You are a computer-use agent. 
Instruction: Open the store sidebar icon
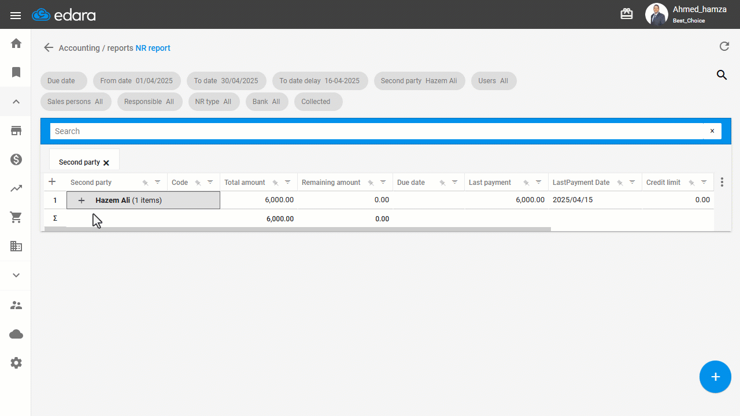pyautogui.click(x=16, y=131)
